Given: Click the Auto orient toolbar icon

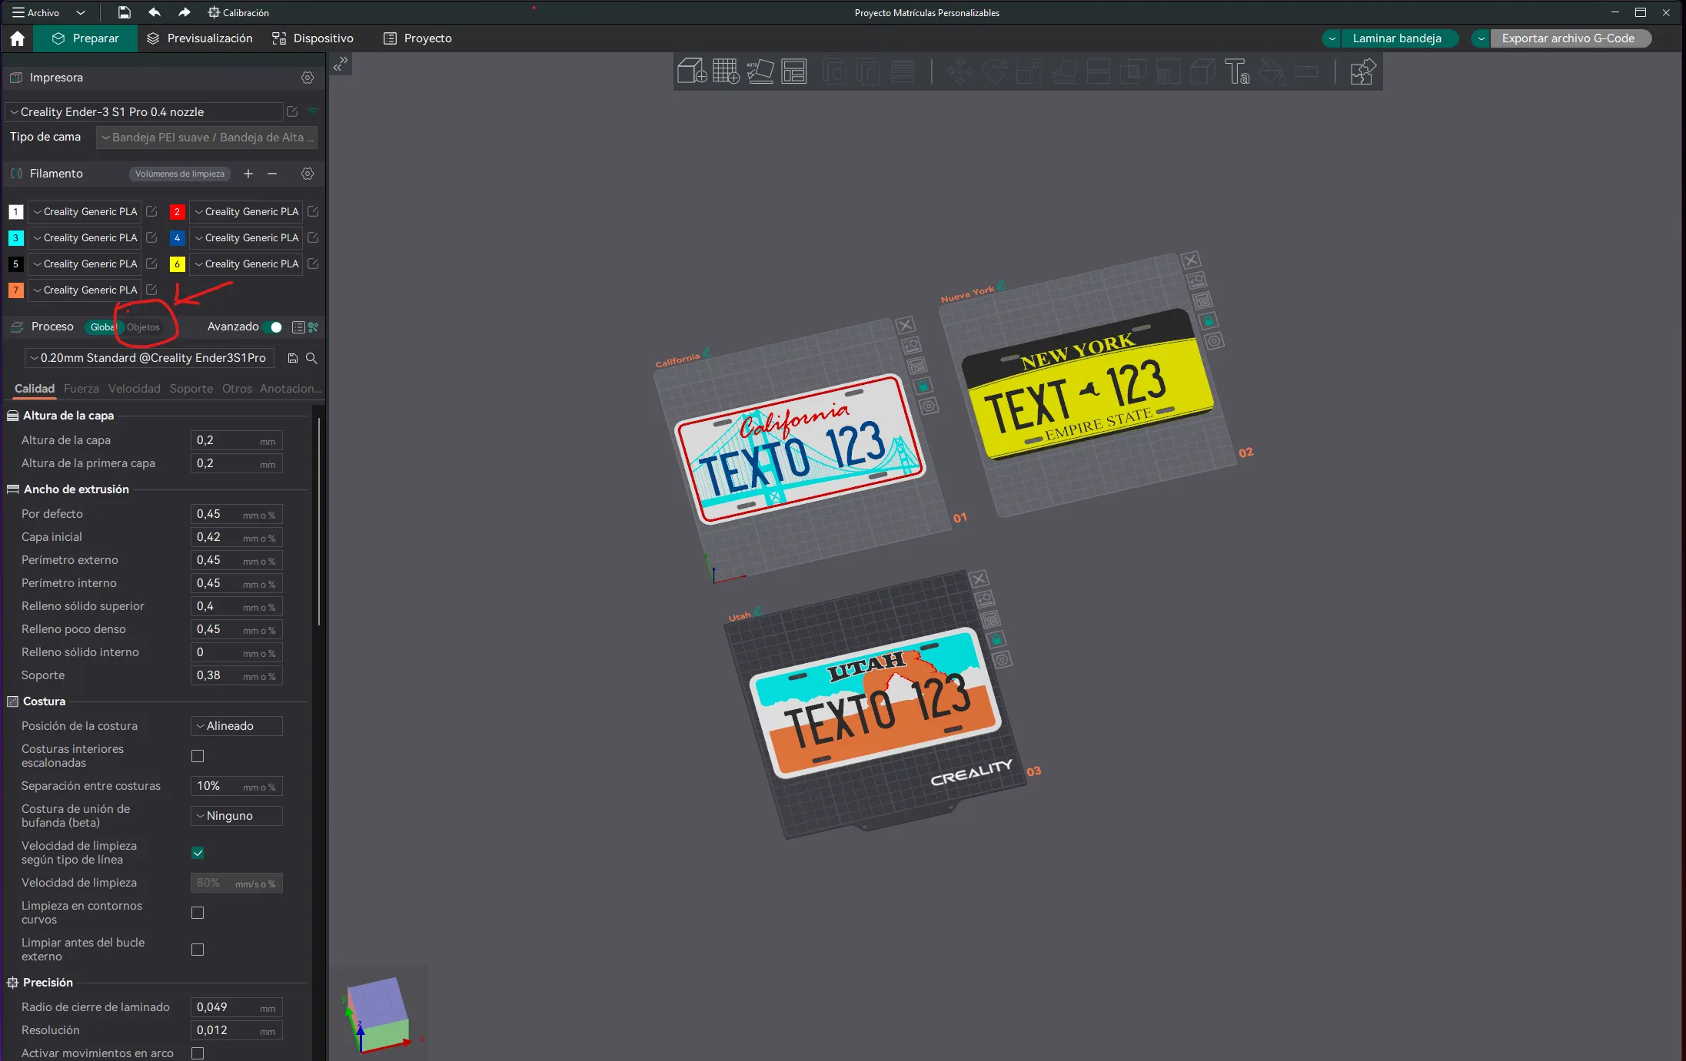Looking at the screenshot, I should [760, 71].
